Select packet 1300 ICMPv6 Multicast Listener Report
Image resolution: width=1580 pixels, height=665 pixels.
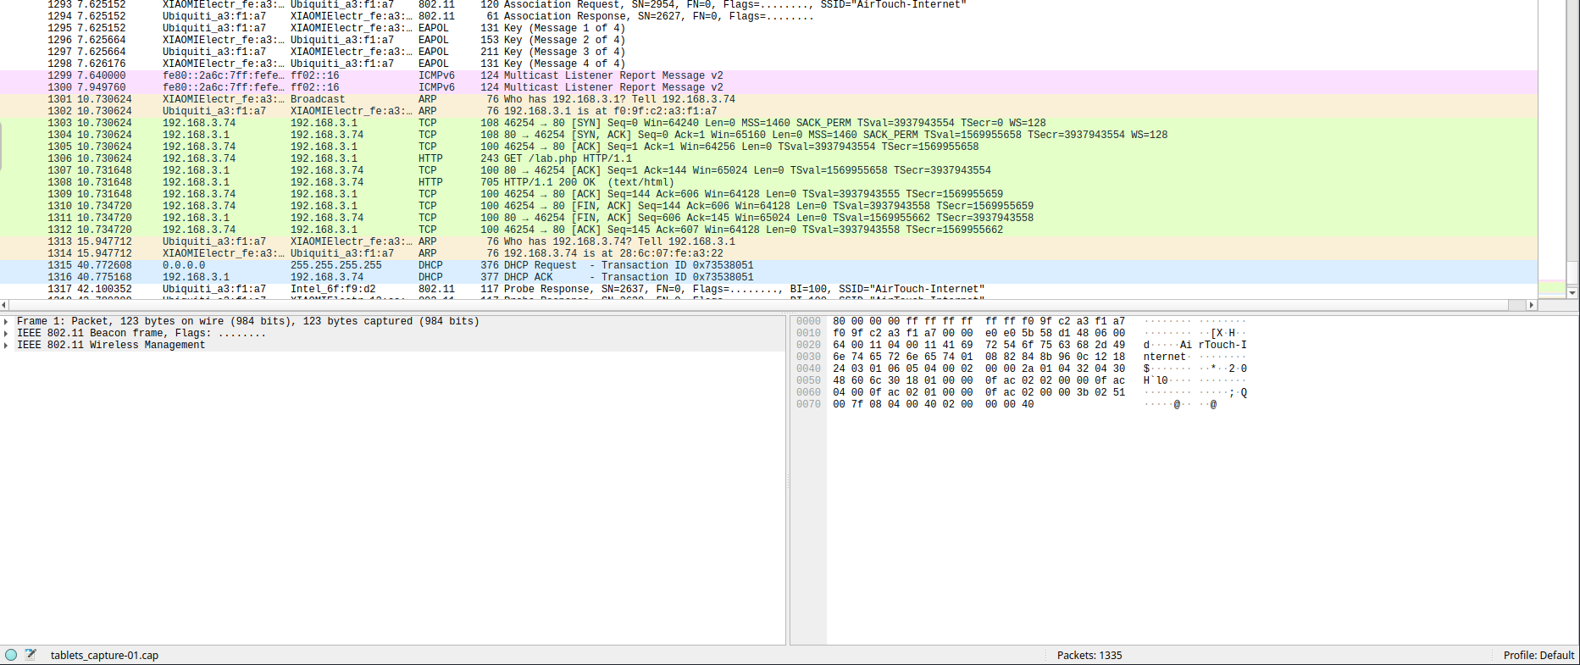click(768, 87)
